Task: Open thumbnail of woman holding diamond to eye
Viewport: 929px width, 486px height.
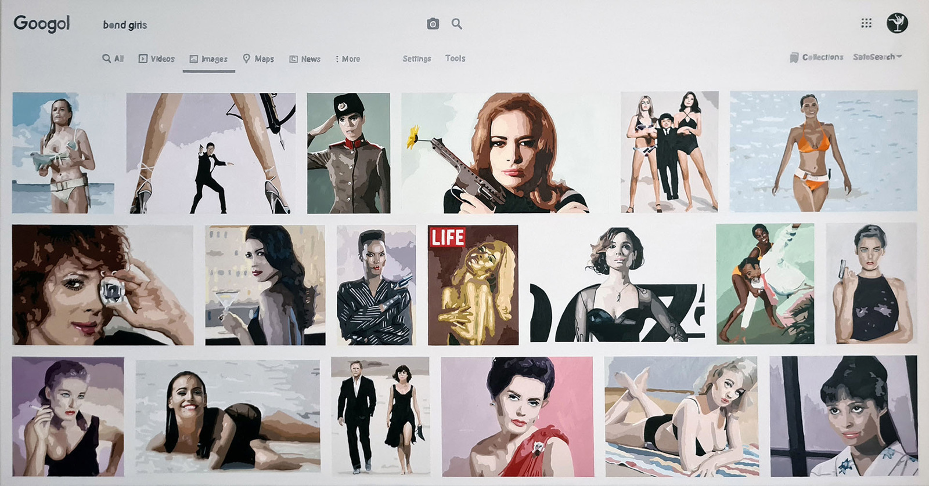Action: 103,285
